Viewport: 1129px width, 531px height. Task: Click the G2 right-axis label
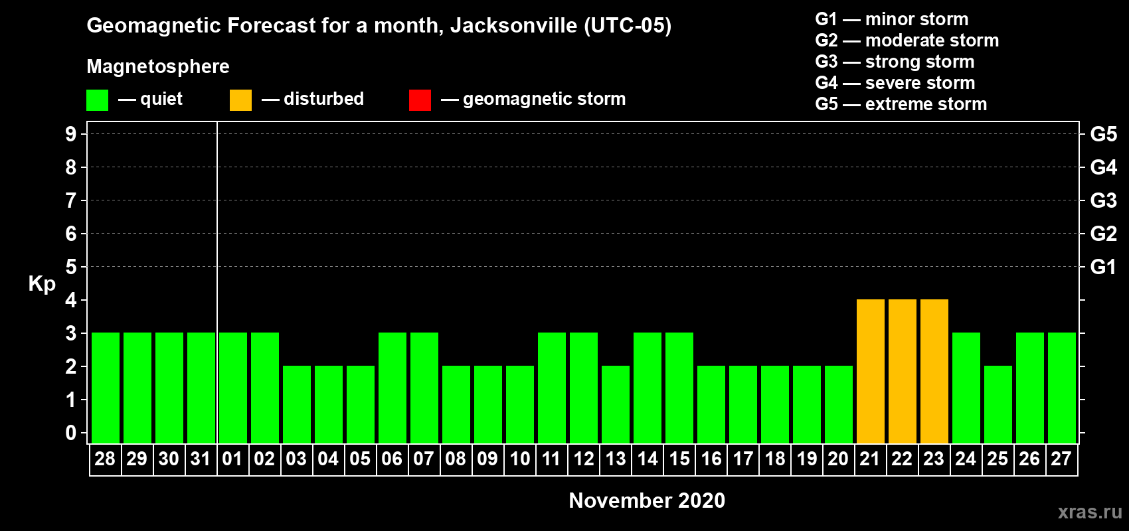(1104, 234)
